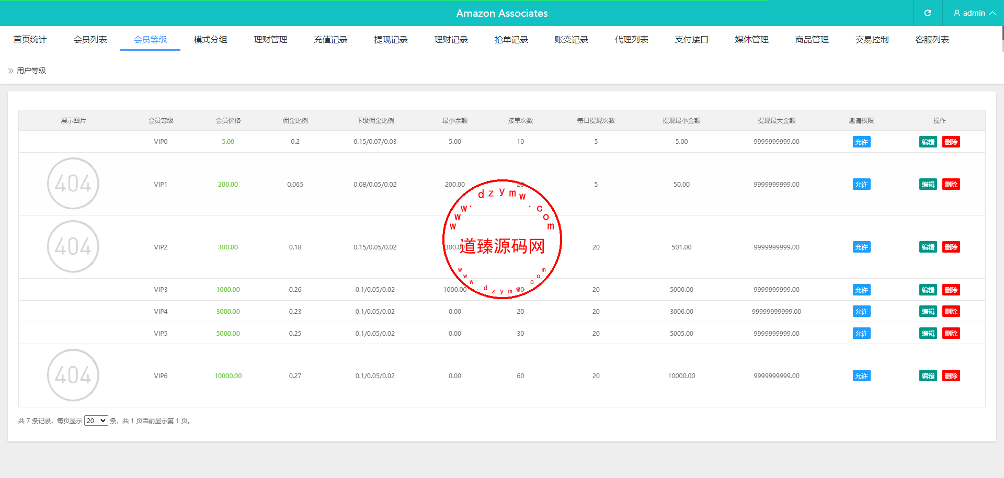Click the 提现最大金额 column header
1004x478 pixels.
[777, 120]
